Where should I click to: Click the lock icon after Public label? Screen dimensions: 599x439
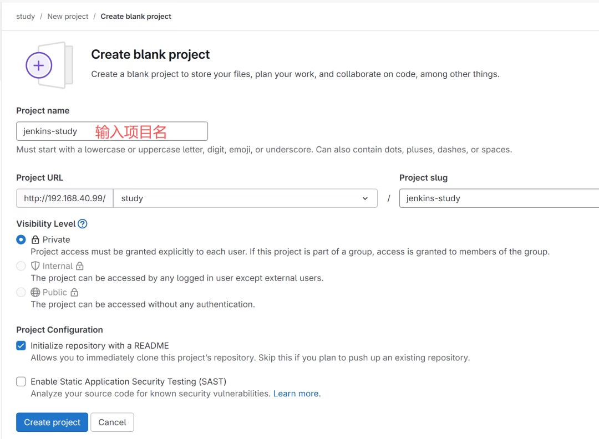(x=74, y=292)
